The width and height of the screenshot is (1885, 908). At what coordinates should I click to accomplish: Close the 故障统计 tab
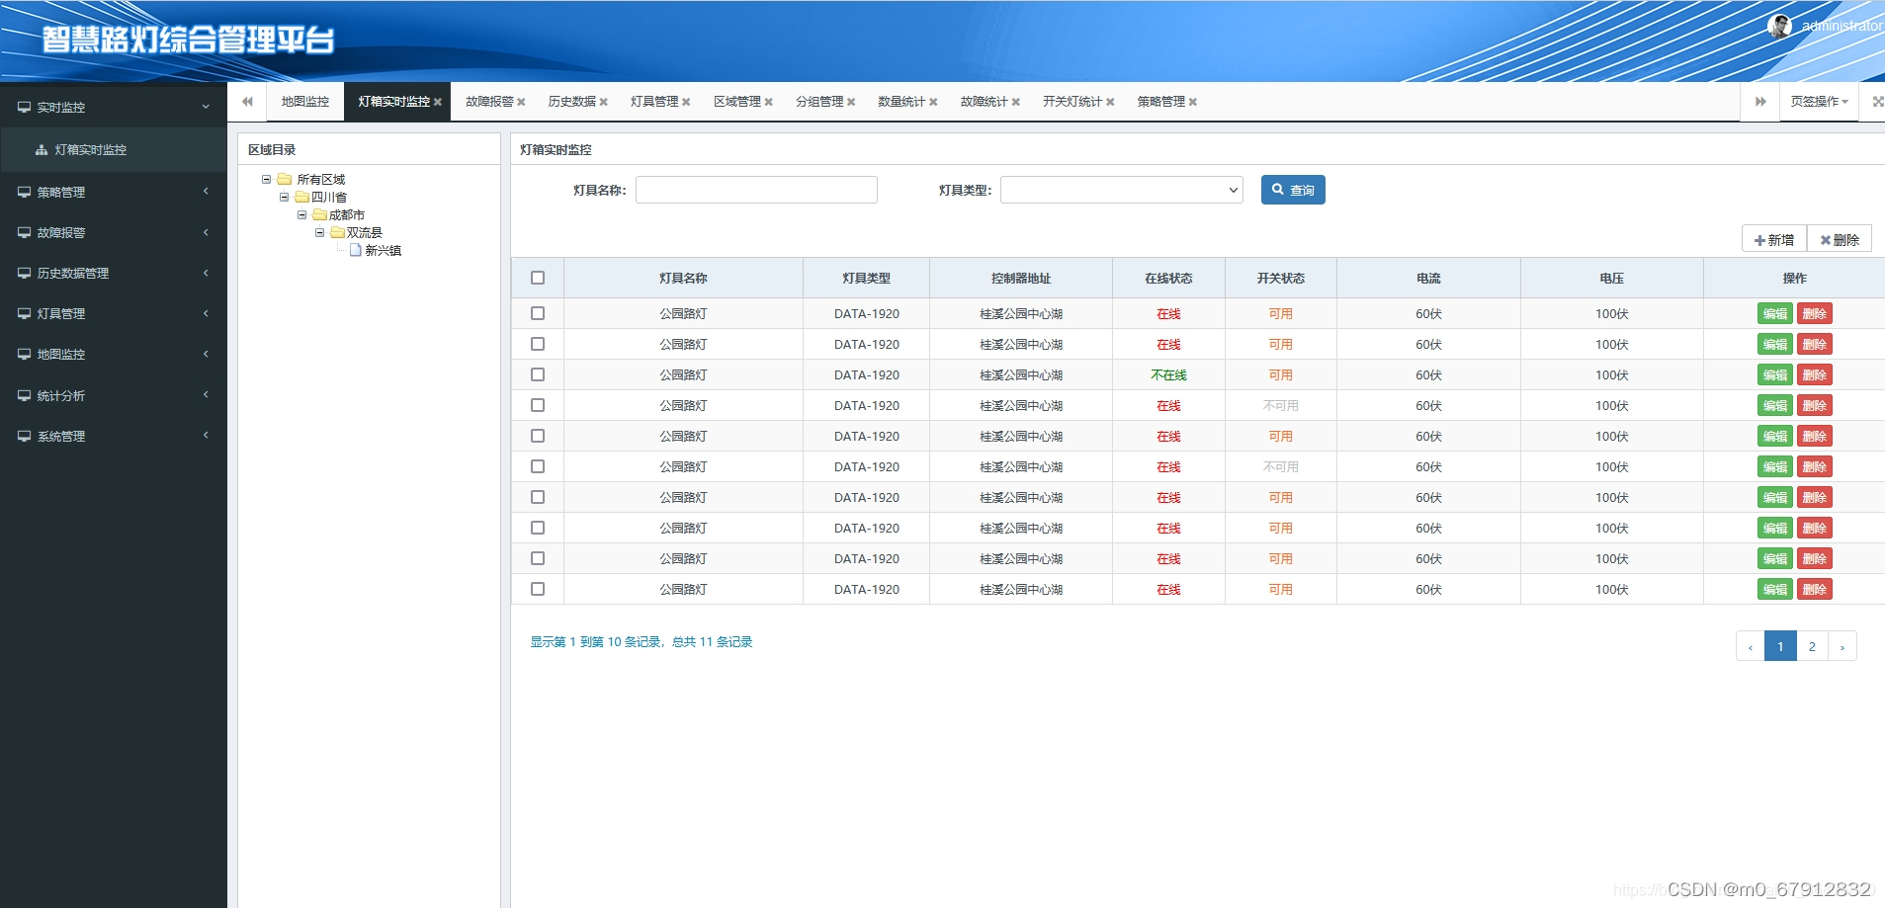click(1015, 102)
